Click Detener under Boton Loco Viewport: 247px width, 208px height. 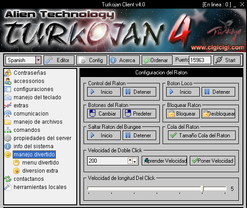click(x=218, y=92)
